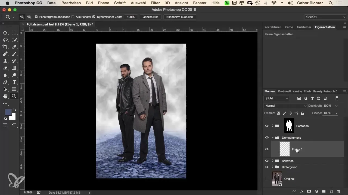Choose zoom out mode in options bar
The height and width of the screenshot is (195, 348).
[29, 17]
